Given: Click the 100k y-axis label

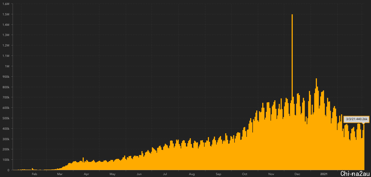Looking at the screenshot, I should 6,160.
